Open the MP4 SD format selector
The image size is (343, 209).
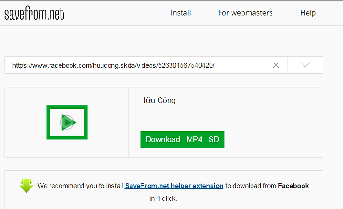203,139
